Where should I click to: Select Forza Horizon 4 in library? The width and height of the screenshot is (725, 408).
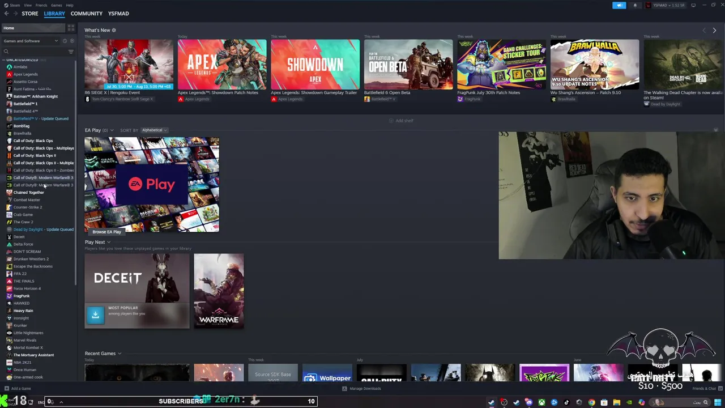click(x=27, y=288)
